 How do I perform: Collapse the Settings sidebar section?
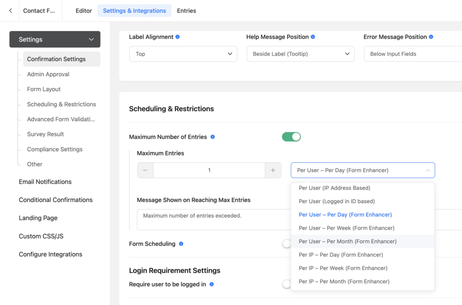[55, 39]
